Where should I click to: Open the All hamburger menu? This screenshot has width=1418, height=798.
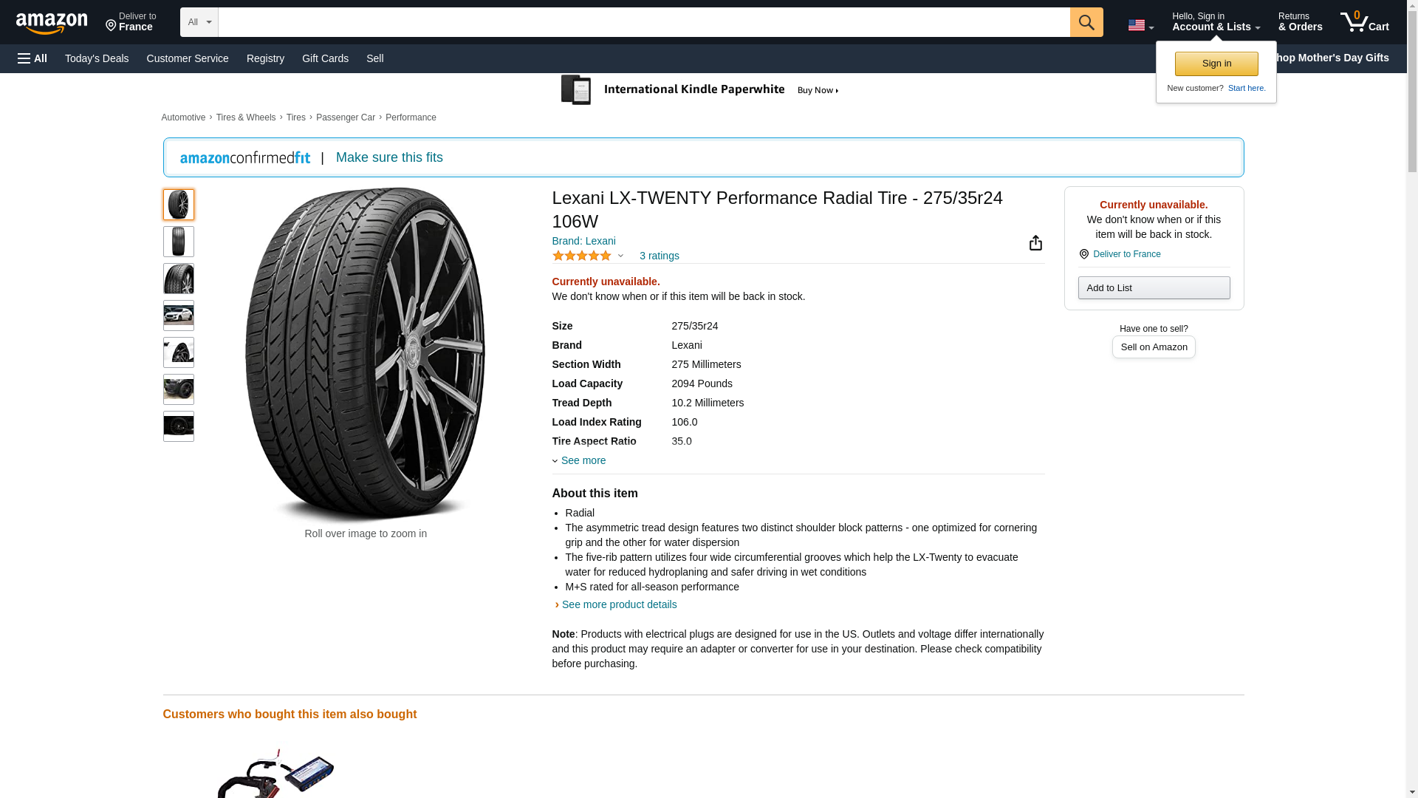point(32,58)
